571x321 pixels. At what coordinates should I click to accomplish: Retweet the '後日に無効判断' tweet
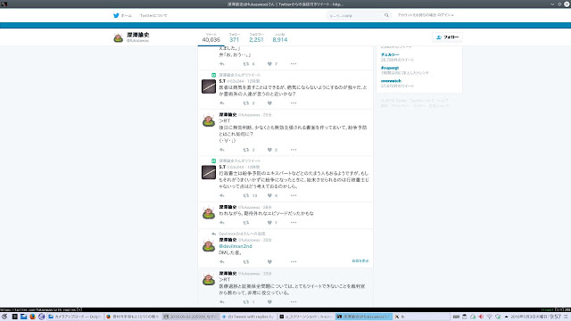(246, 150)
